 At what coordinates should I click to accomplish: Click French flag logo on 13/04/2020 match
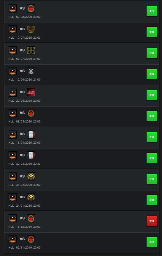click(31, 134)
